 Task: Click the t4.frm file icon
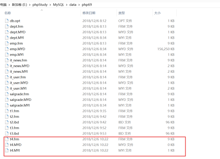[7, 139]
